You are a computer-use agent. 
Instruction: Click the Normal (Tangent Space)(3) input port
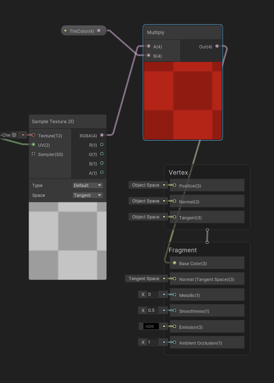[175, 279]
